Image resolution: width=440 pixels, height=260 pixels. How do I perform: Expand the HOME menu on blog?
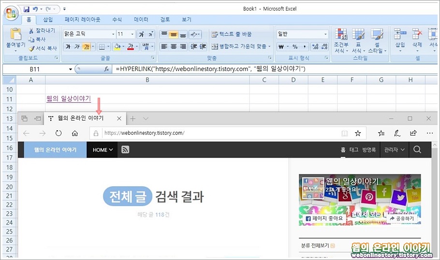[x=103, y=150]
